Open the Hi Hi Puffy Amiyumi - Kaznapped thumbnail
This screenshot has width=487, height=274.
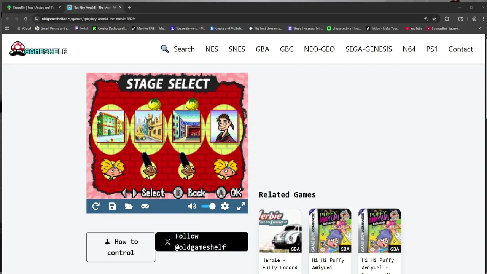[x=380, y=231]
